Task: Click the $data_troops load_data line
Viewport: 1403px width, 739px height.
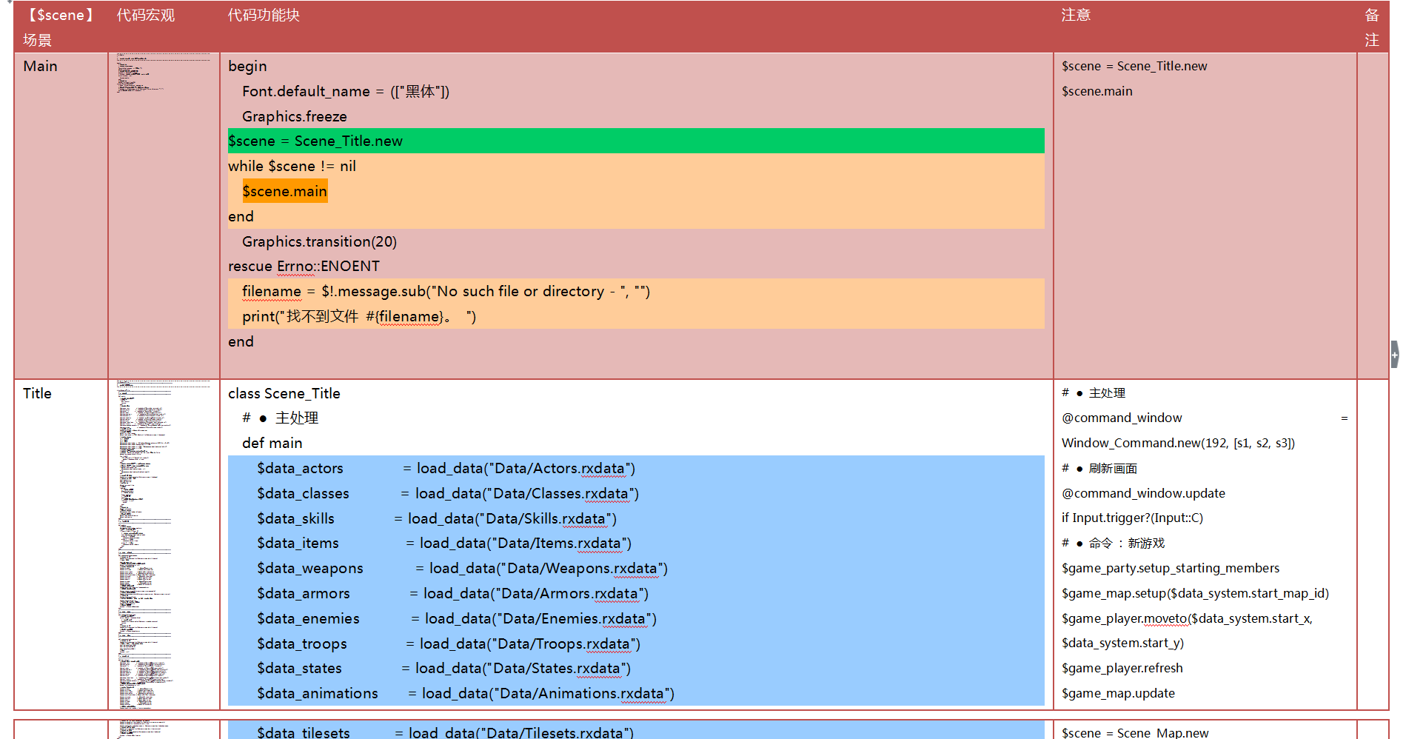Action: [449, 643]
